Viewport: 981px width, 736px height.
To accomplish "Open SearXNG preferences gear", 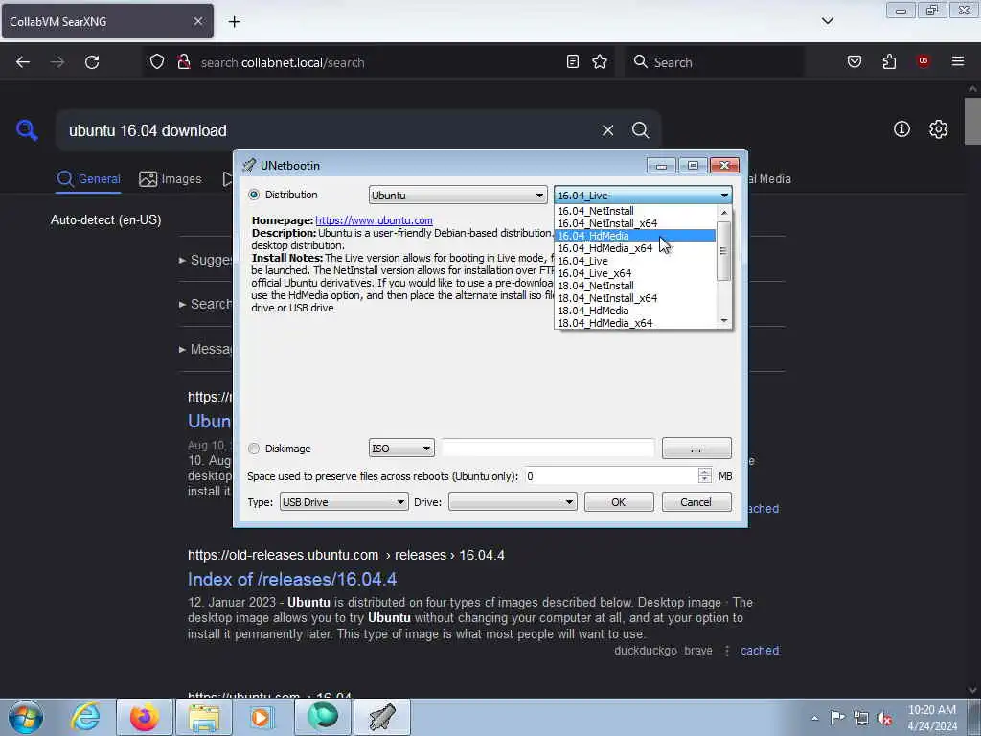I will [x=939, y=129].
